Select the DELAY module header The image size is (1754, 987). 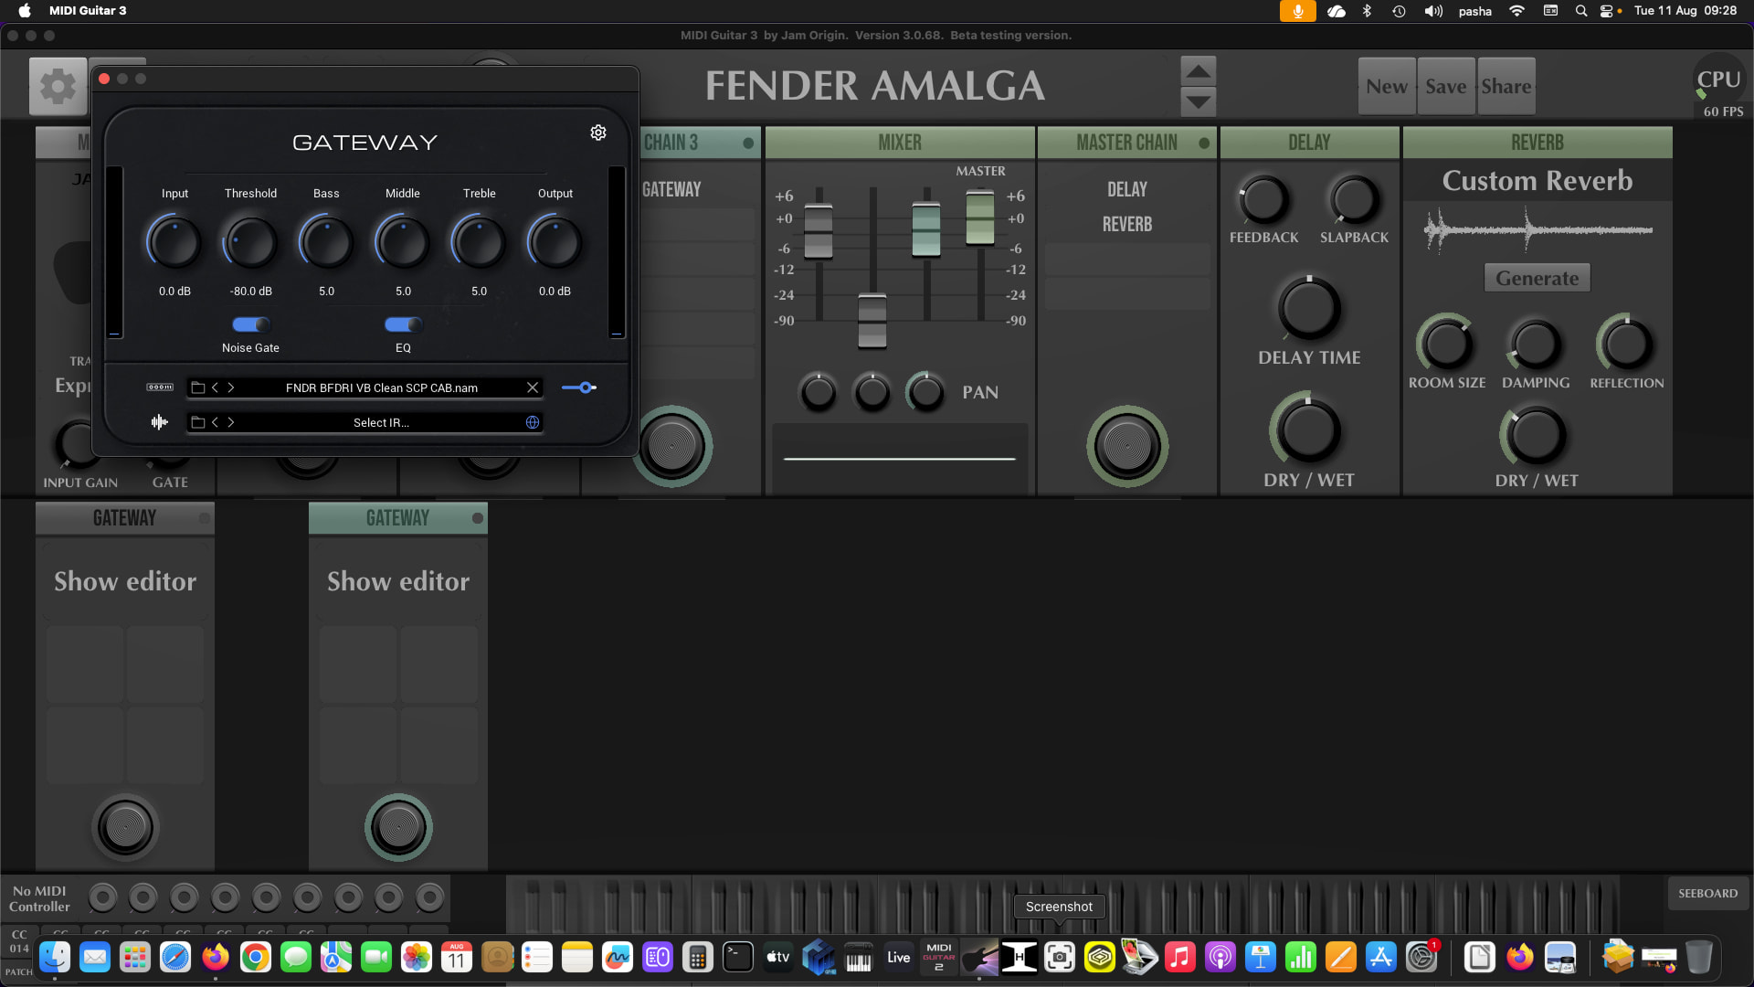1309,143
